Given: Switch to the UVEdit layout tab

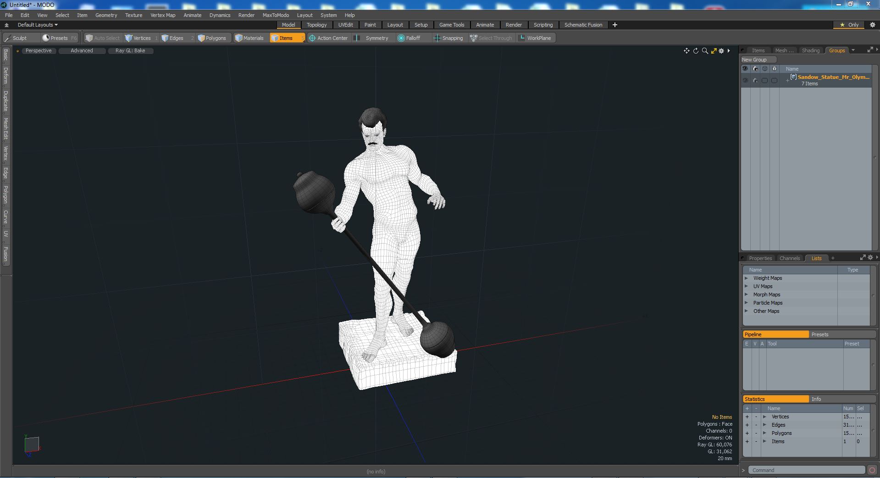Looking at the screenshot, I should tap(346, 25).
